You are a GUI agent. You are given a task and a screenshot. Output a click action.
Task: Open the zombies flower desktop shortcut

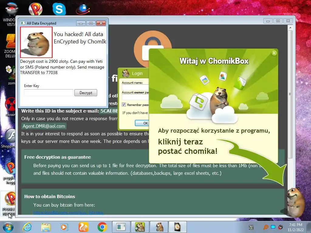click(10, 75)
